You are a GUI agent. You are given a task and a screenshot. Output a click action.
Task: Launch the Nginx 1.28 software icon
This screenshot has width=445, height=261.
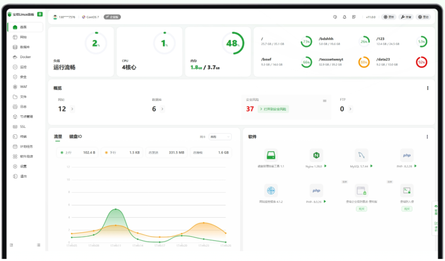[x=316, y=156]
